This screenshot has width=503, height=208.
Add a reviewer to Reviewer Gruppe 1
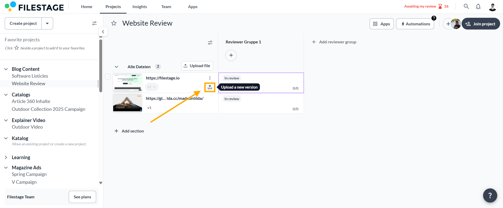[231, 55]
